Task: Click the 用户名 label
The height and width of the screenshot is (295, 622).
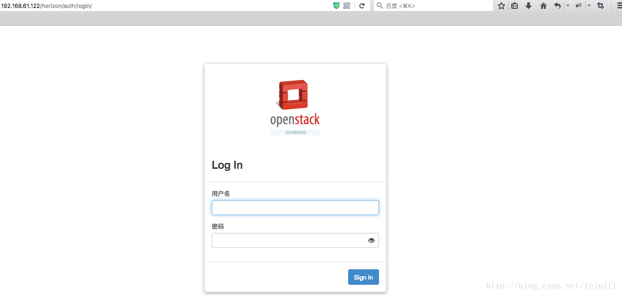Action: (221, 194)
